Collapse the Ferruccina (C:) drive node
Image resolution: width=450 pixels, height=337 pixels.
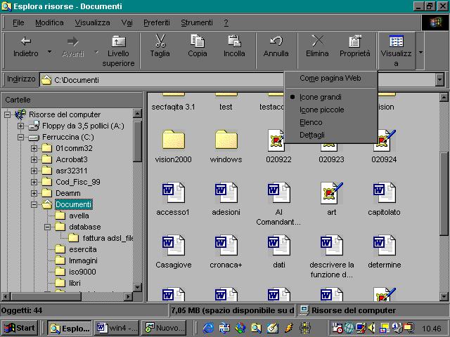coord(20,138)
